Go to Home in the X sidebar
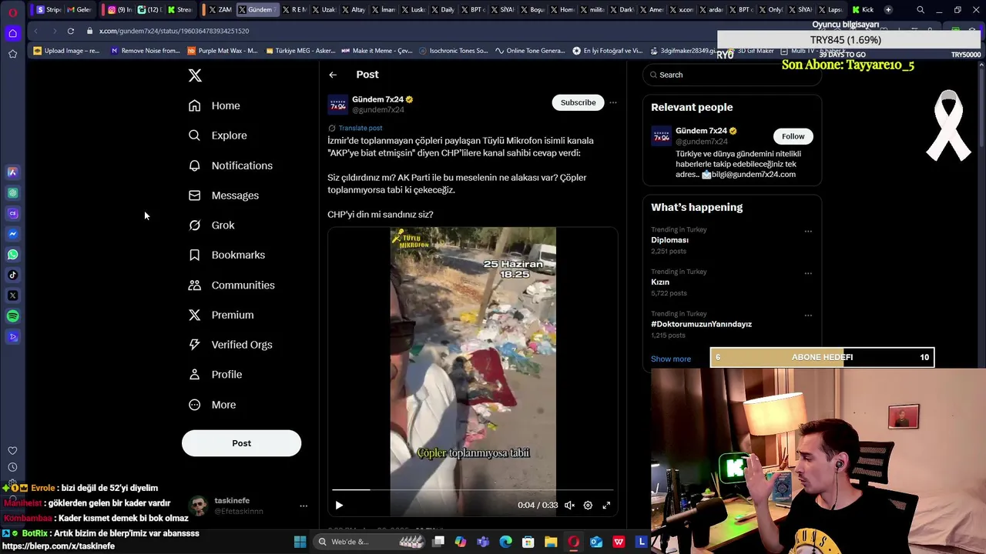 point(215,105)
